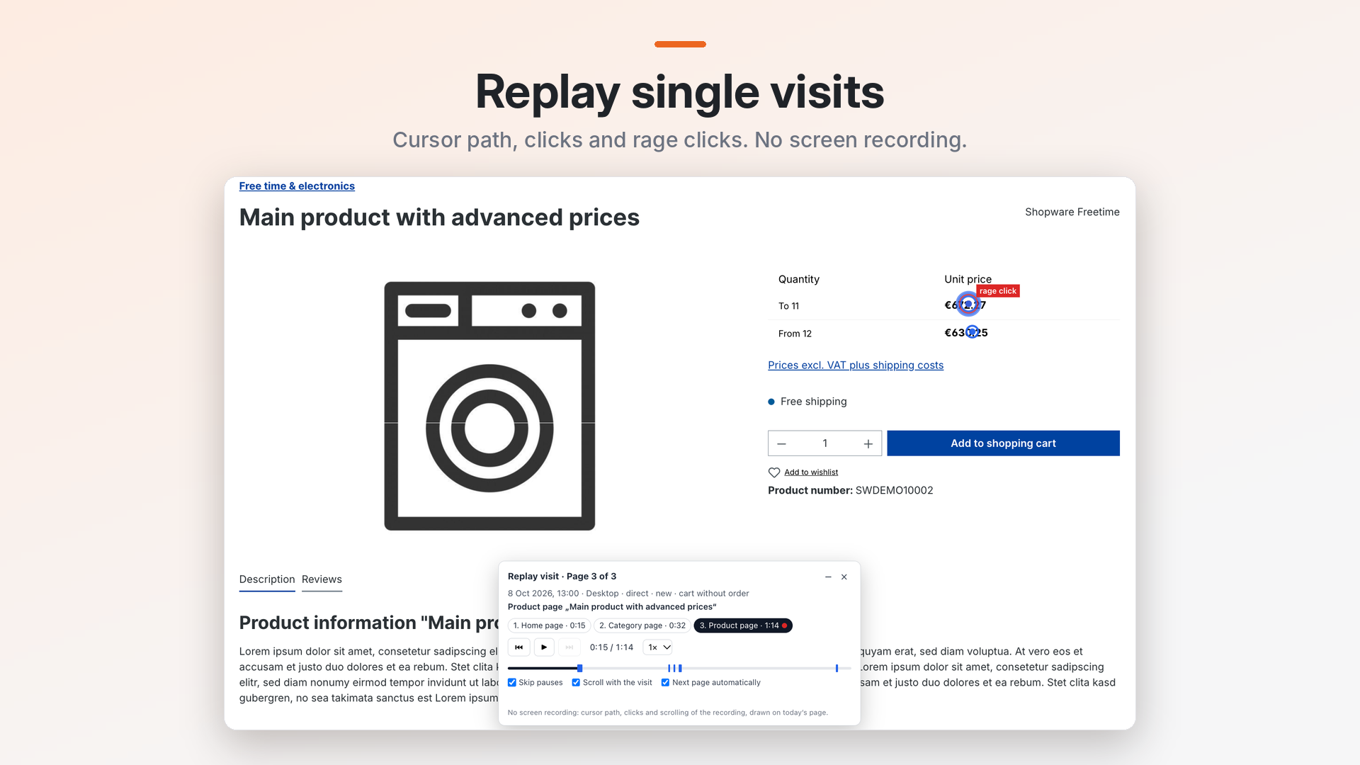The width and height of the screenshot is (1360, 765).
Task: Decrease quantity with minus button
Action: coord(782,444)
